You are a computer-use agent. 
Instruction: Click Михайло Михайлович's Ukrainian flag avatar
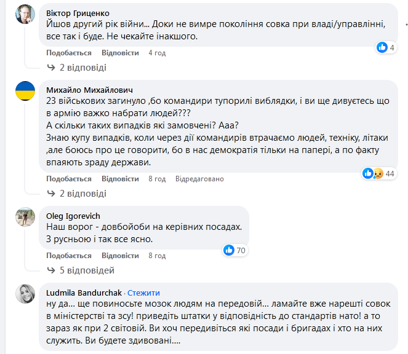[25, 92]
